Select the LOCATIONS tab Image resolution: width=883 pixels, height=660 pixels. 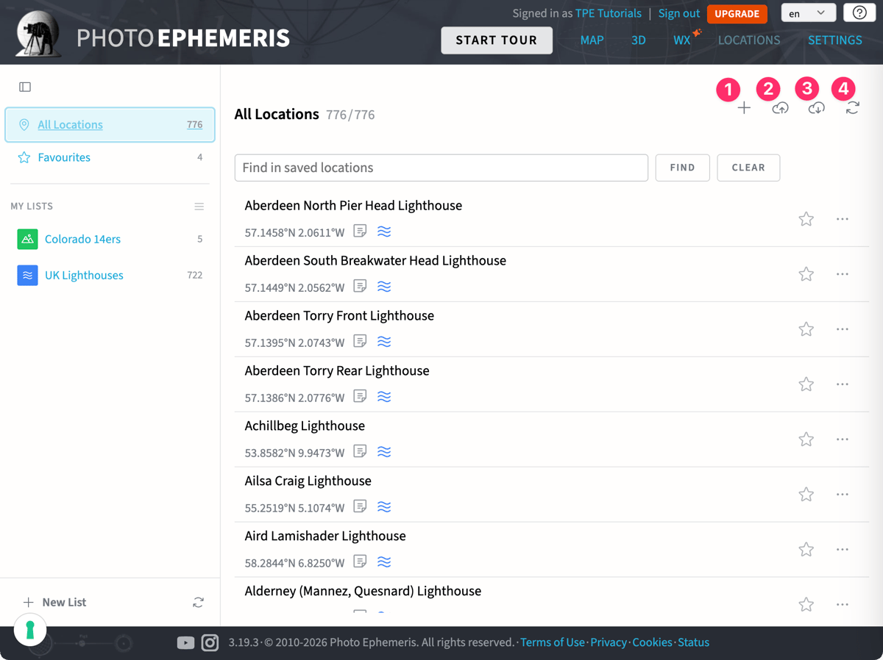[749, 40]
